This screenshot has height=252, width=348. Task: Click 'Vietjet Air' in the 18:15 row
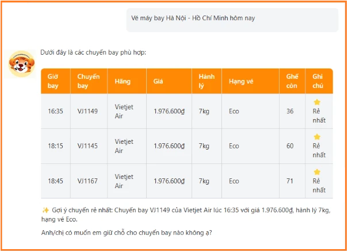[x=124, y=146]
